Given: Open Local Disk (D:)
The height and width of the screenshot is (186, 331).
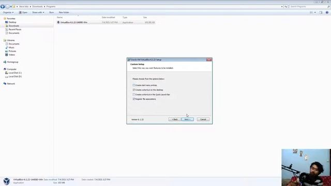Looking at the screenshot, I should pos(15,76).
